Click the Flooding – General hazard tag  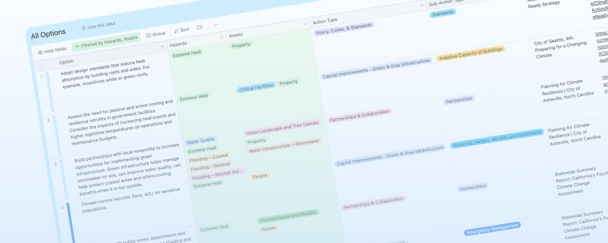(210, 166)
